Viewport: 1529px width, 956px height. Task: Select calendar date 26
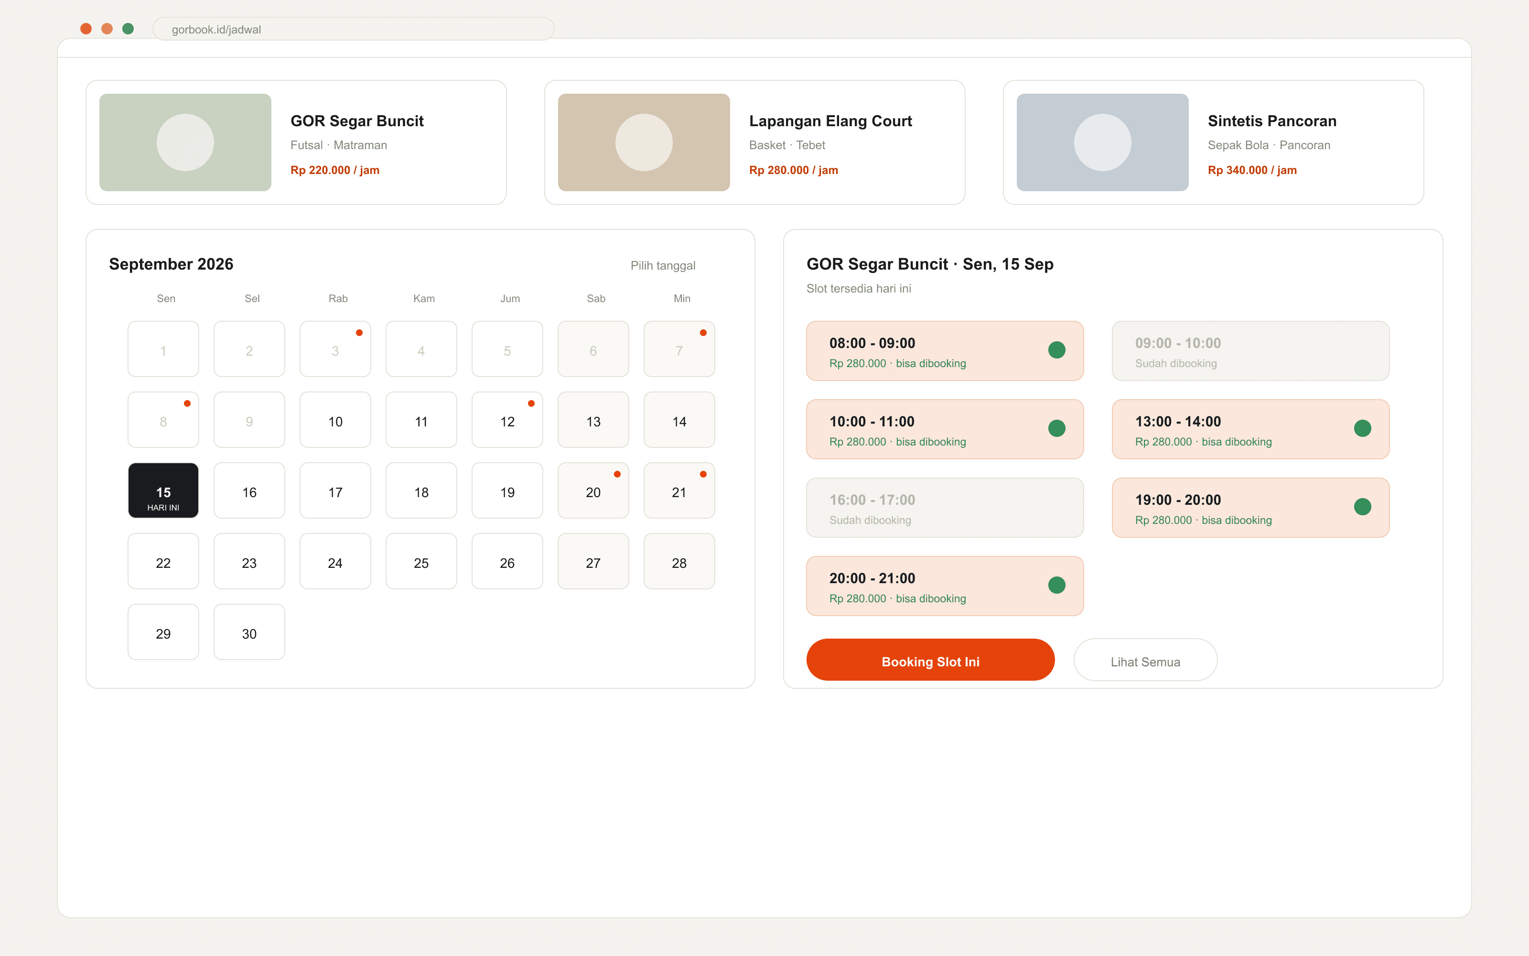click(507, 562)
